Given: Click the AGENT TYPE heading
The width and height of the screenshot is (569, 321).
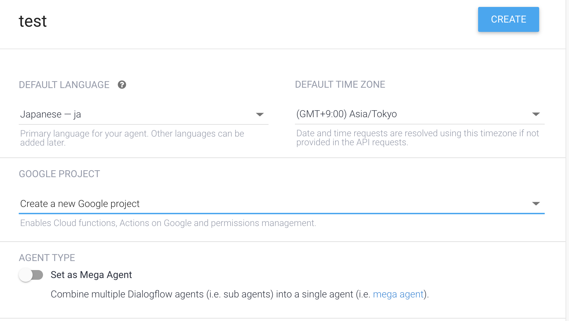Looking at the screenshot, I should coord(47,258).
